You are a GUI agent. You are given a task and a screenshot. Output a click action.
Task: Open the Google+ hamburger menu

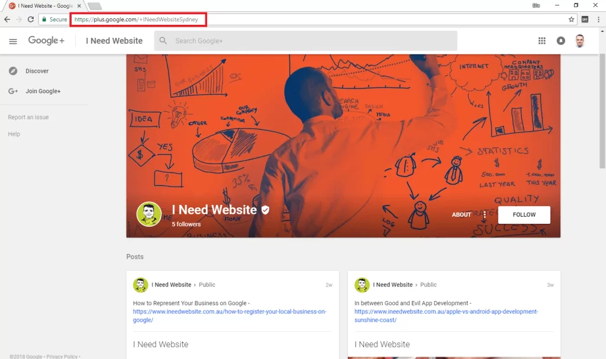tap(13, 41)
